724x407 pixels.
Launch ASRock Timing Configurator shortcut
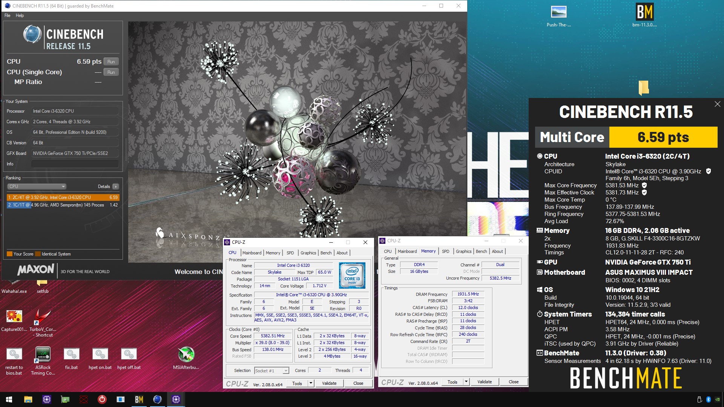(43, 361)
